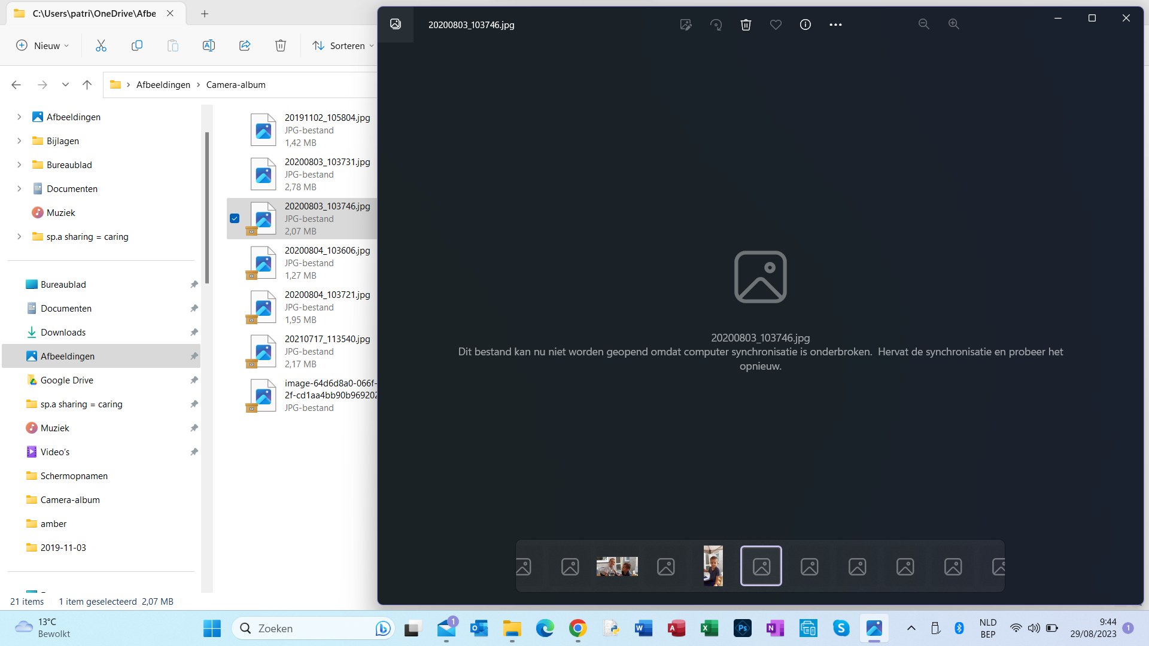Open the three-dots more menu in Photos
Viewport: 1149px width, 646px height.
pos(835,25)
